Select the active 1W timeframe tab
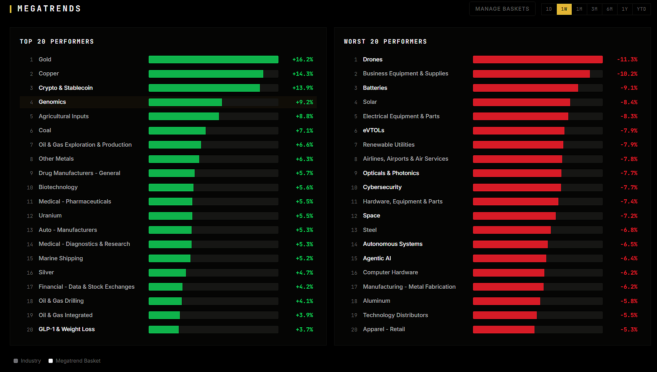Image resolution: width=657 pixels, height=372 pixels. pyautogui.click(x=564, y=9)
